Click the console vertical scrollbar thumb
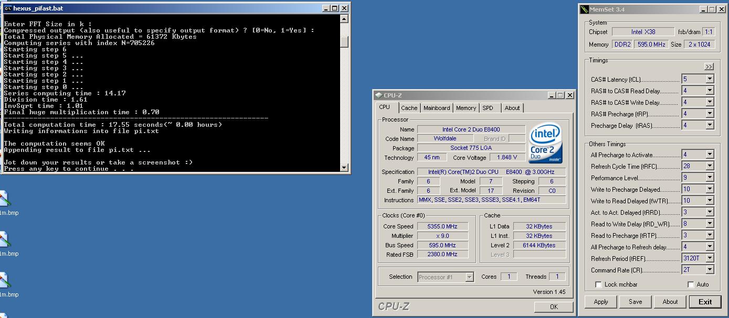Screen dimensions: 729x318 (344, 41)
